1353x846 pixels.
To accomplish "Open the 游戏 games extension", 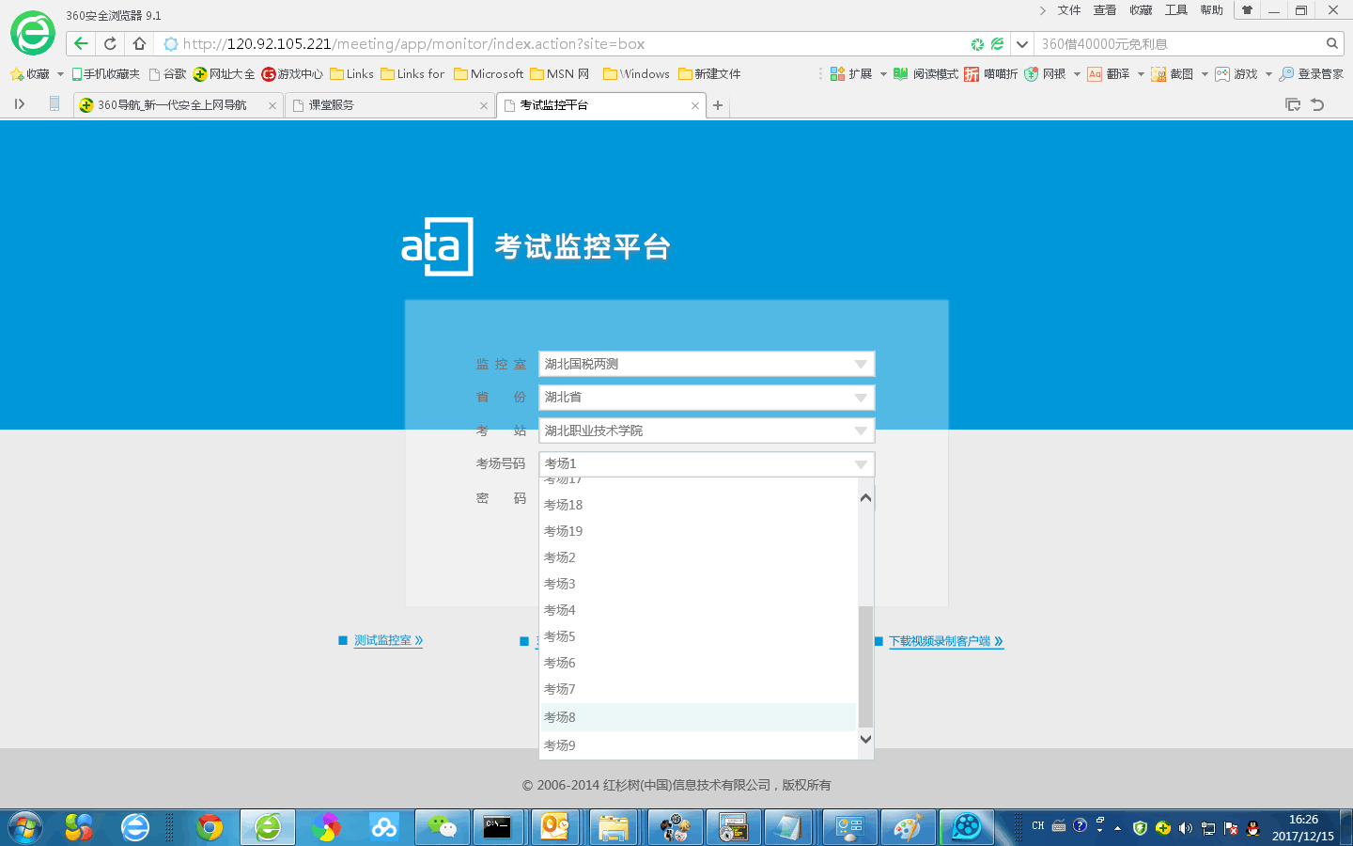I will tap(1236, 73).
